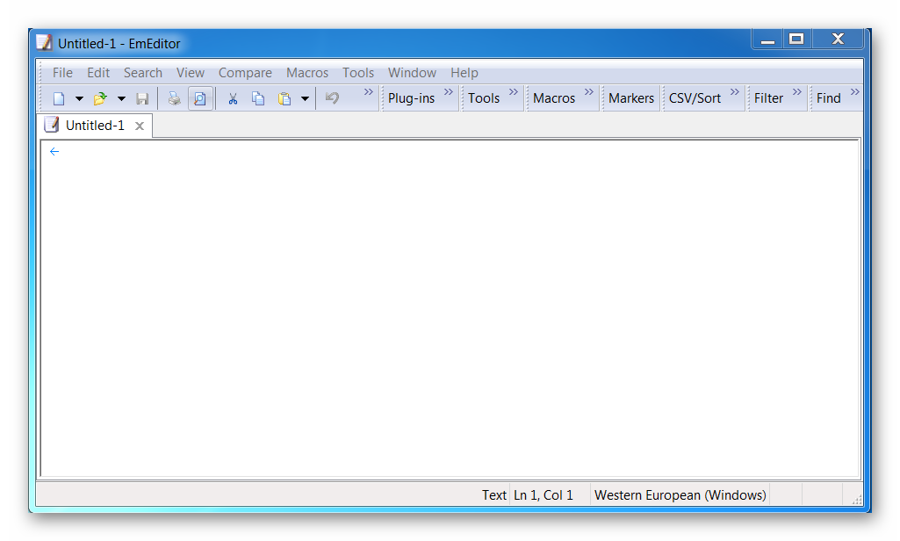Open the File menu
Image resolution: width=900 pixels, height=541 pixels.
point(62,73)
